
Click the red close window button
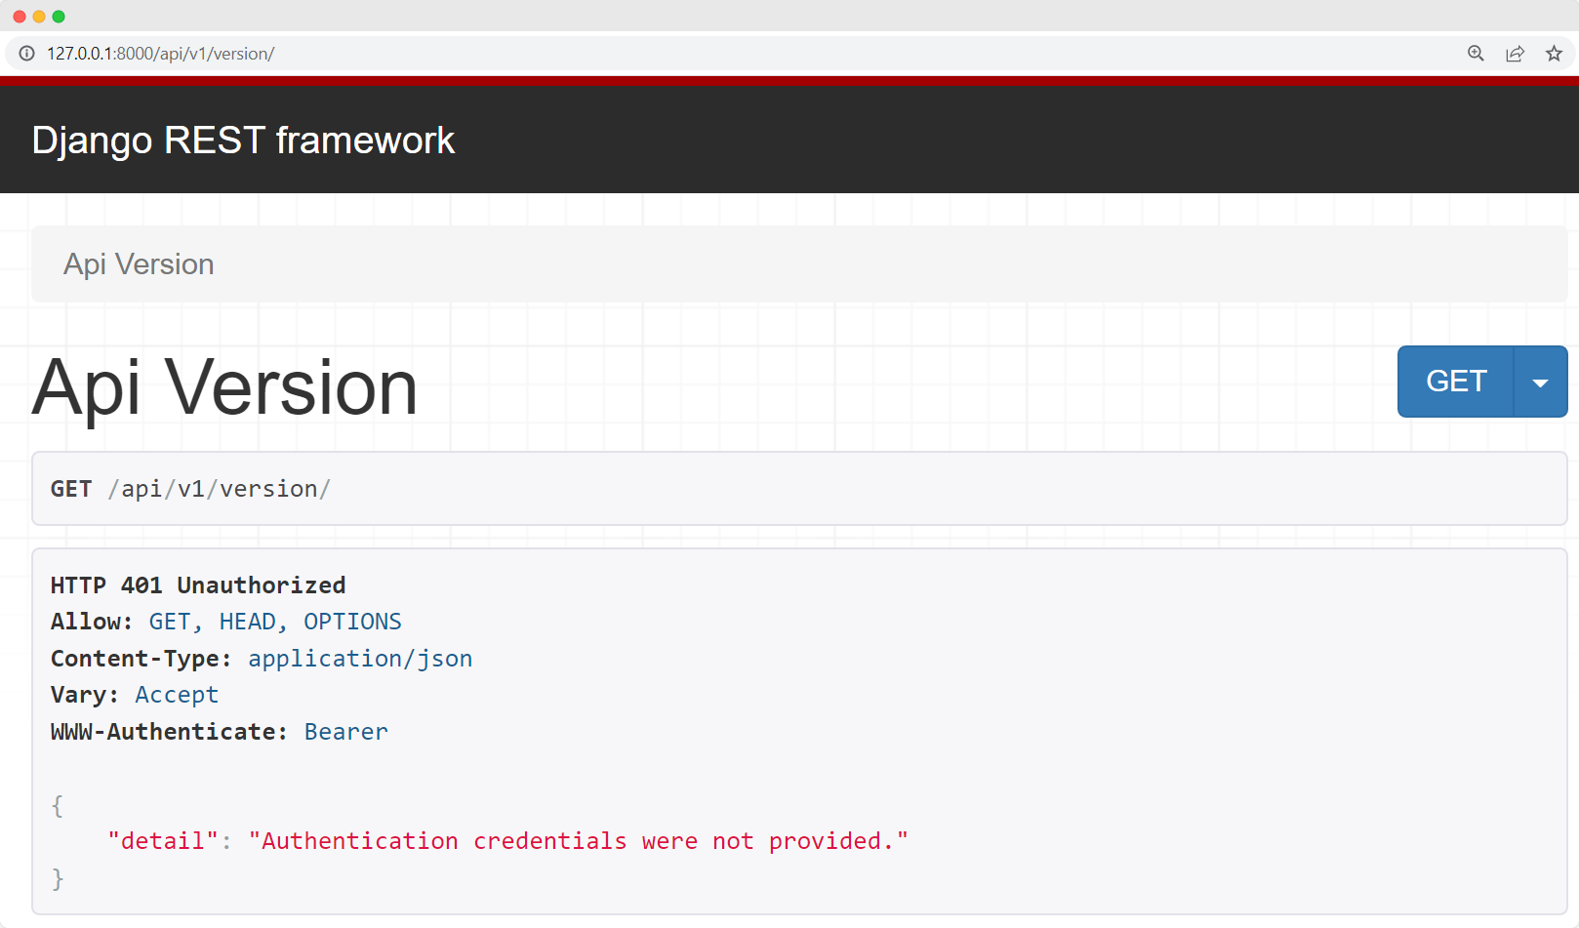[20, 17]
